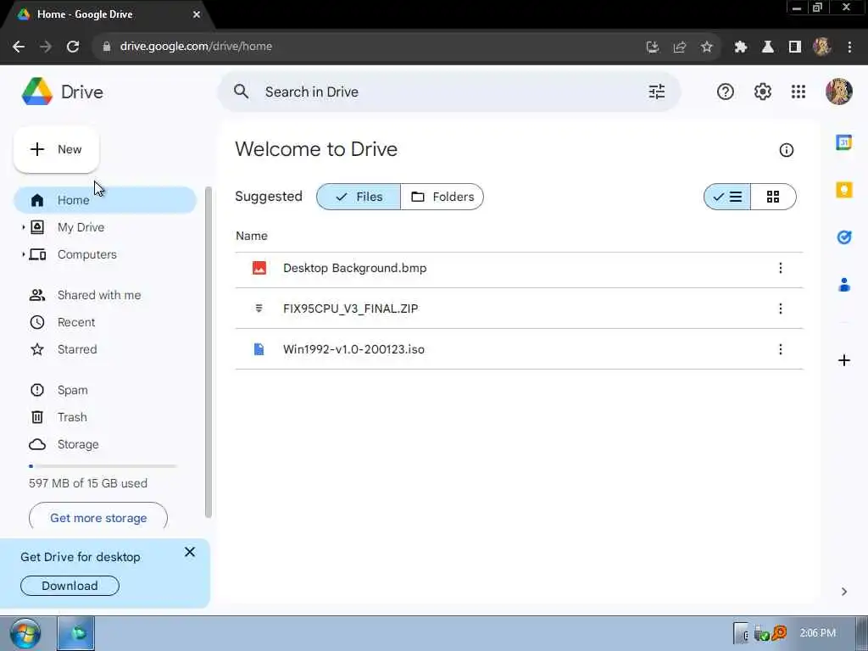Open Chrome three-dot menu
This screenshot has height=651, width=868.
tap(849, 47)
